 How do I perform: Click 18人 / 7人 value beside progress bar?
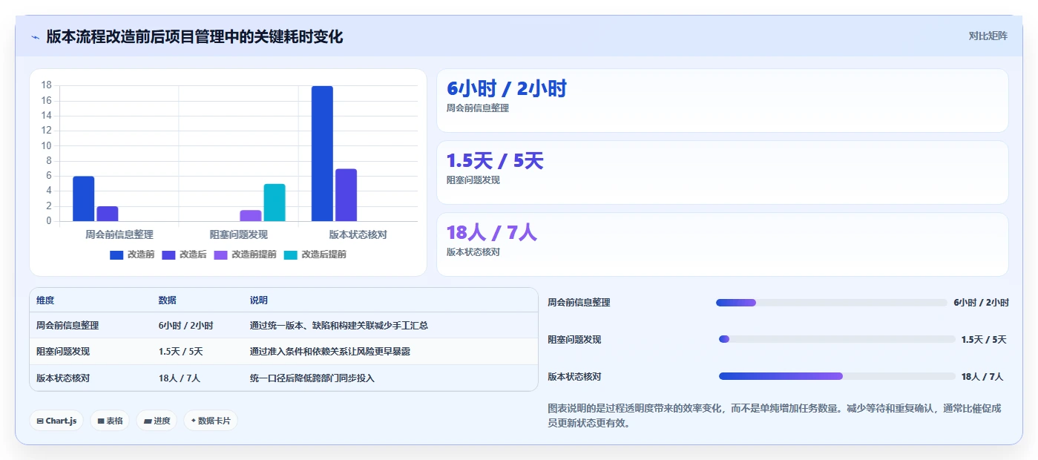point(982,376)
